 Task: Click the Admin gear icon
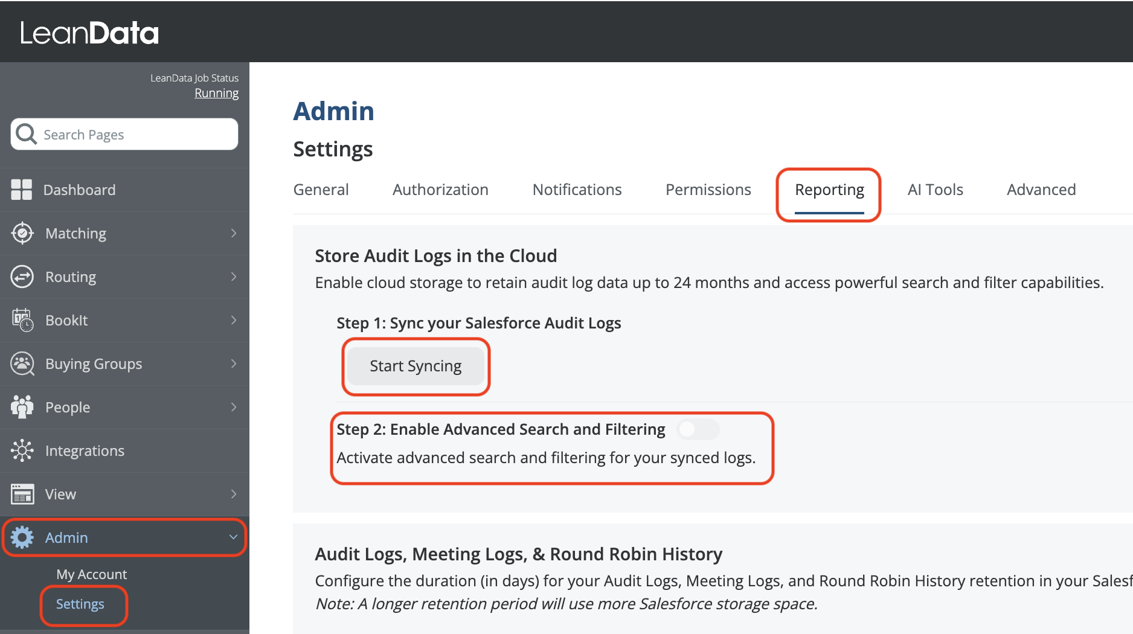22,537
